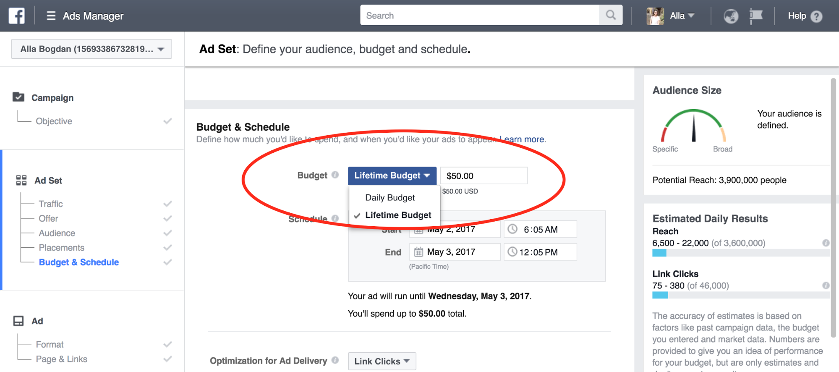This screenshot has width=839, height=372.
Task: Click the Reach estimate progress bar
Action: pyautogui.click(x=741, y=253)
